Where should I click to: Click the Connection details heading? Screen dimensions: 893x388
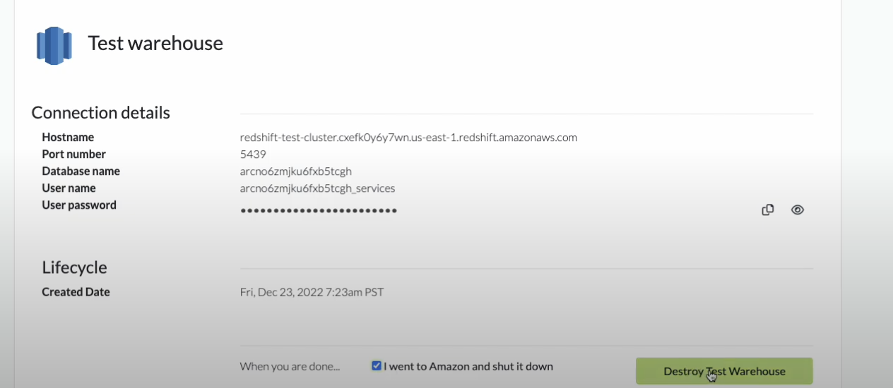101,113
